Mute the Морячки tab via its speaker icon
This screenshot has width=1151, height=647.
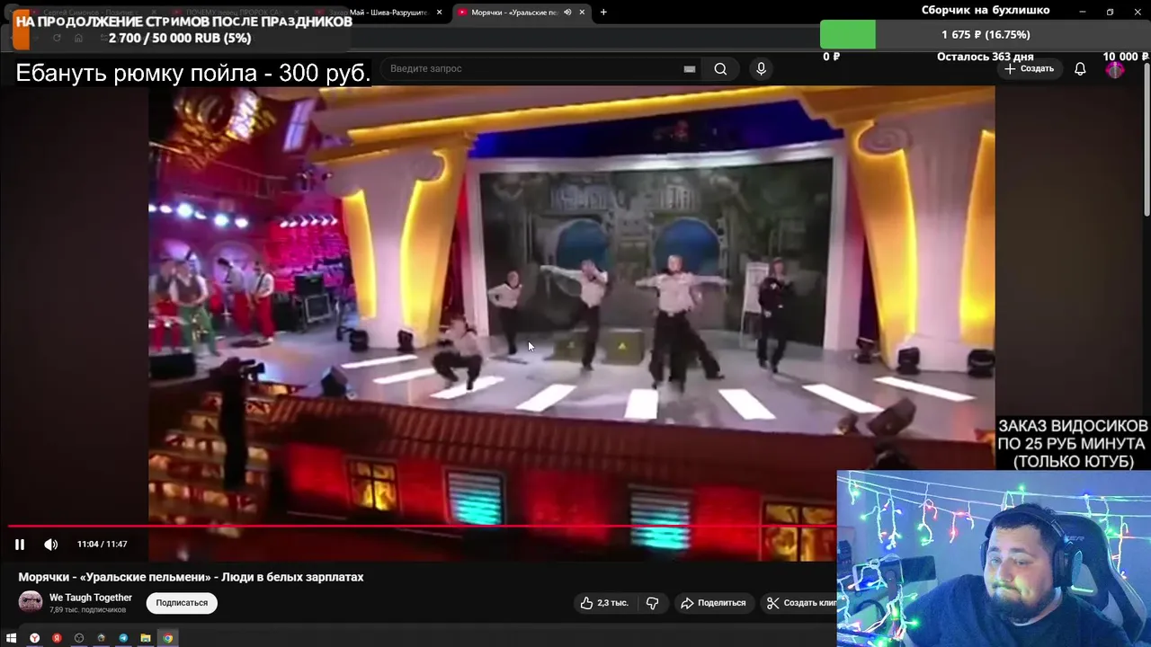click(x=567, y=12)
